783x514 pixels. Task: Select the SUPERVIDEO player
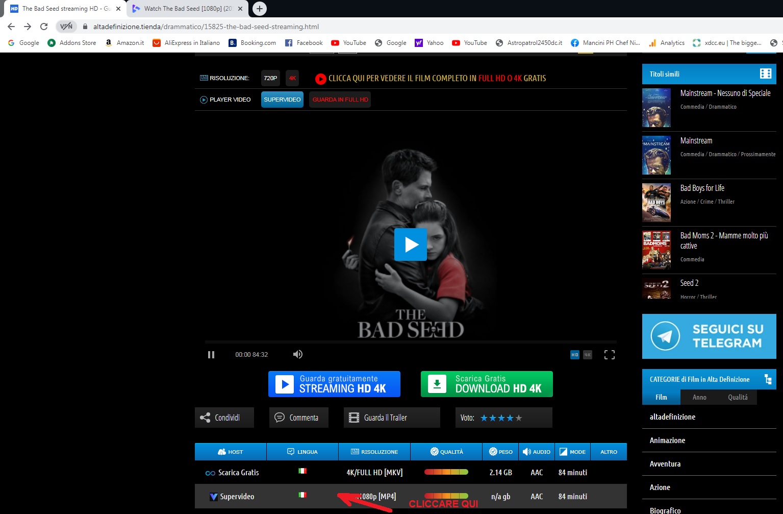click(282, 100)
